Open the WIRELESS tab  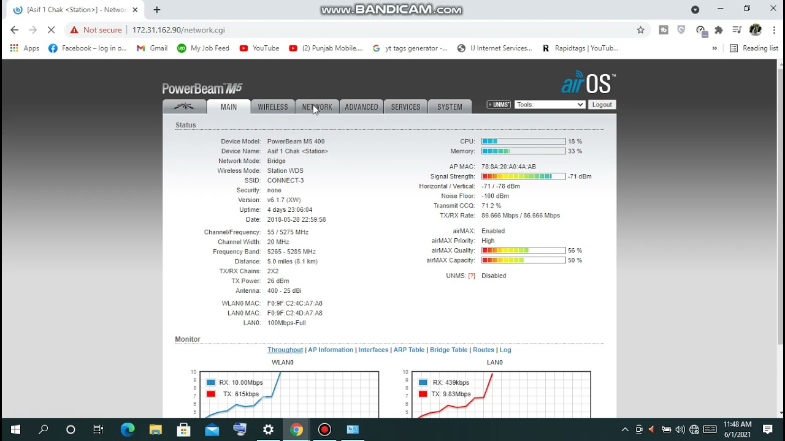click(x=273, y=107)
